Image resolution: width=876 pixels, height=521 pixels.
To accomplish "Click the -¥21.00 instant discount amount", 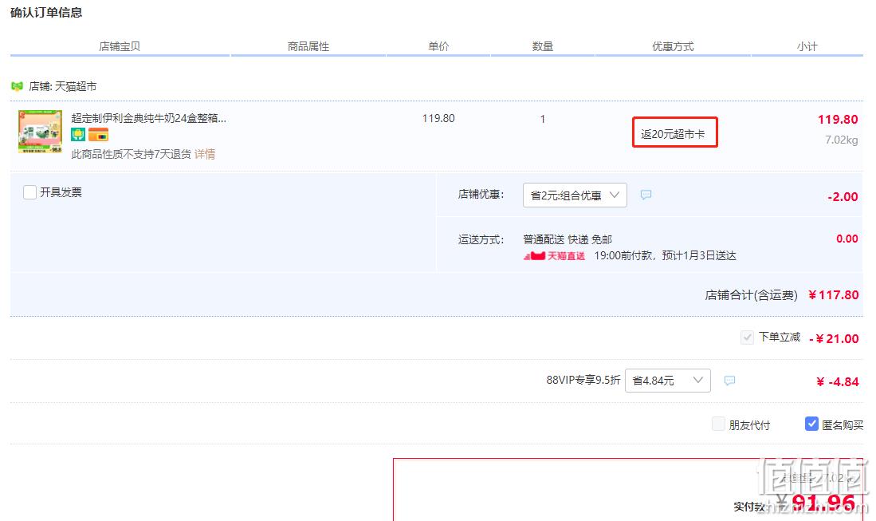I will pyautogui.click(x=834, y=339).
